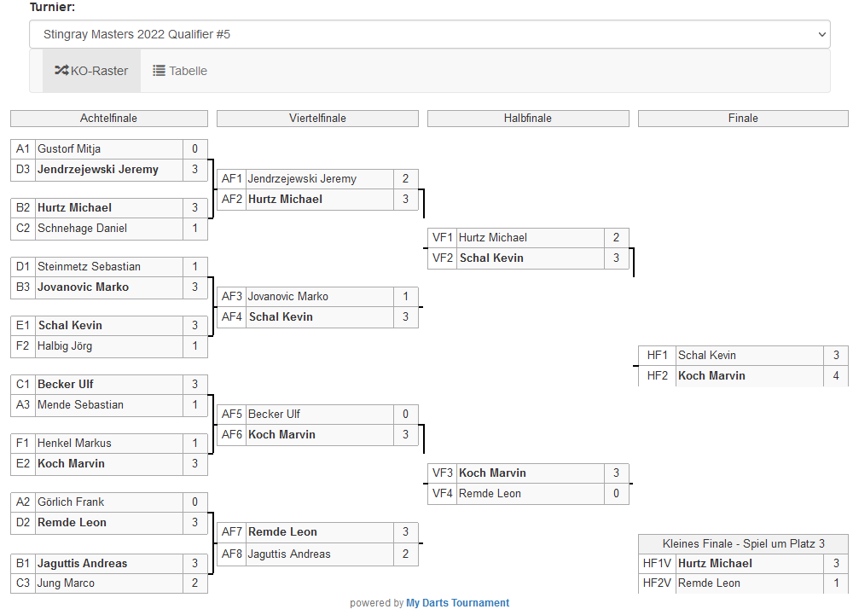Click the Kleines Finale header
Viewport: 853px width, 615px height.
tap(743, 543)
